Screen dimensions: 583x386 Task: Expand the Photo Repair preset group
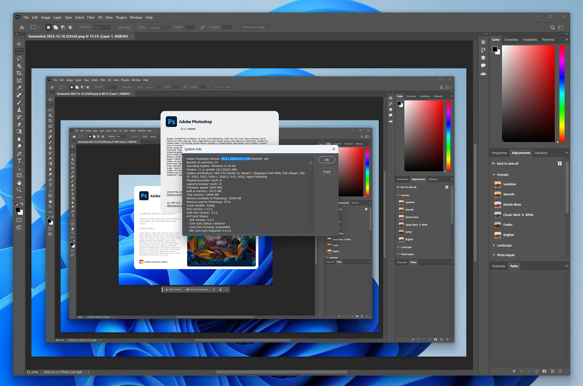click(494, 255)
